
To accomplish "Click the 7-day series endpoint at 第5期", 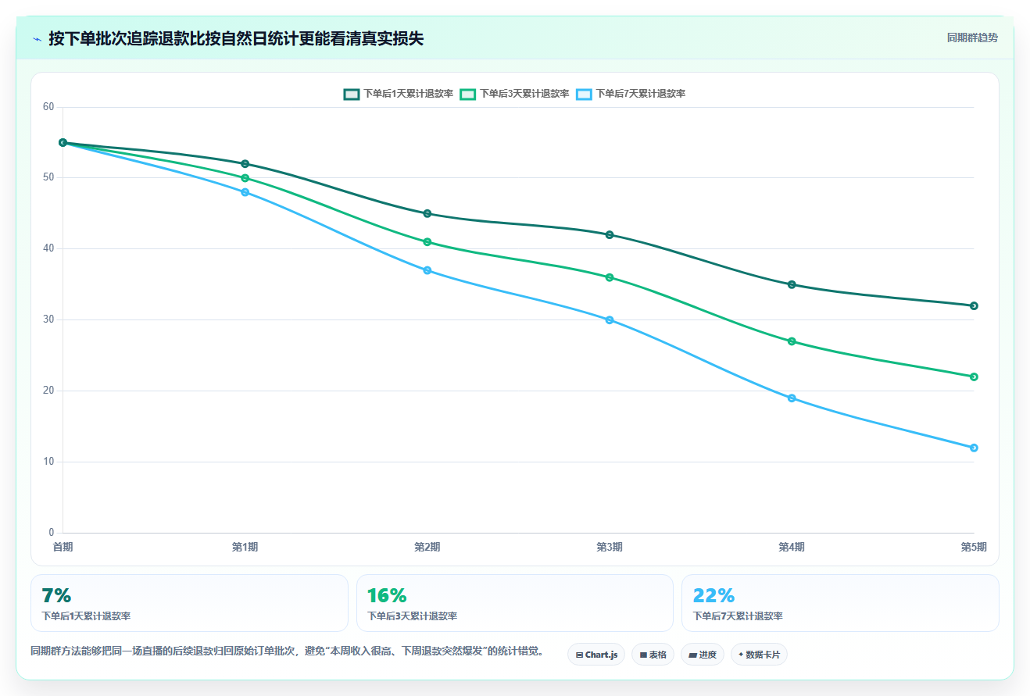I will pos(974,448).
